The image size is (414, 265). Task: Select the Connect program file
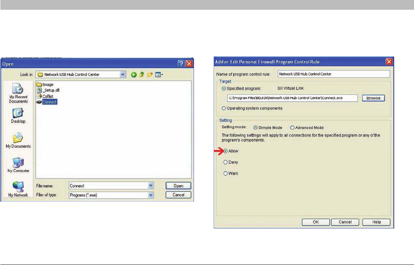pos(46,102)
